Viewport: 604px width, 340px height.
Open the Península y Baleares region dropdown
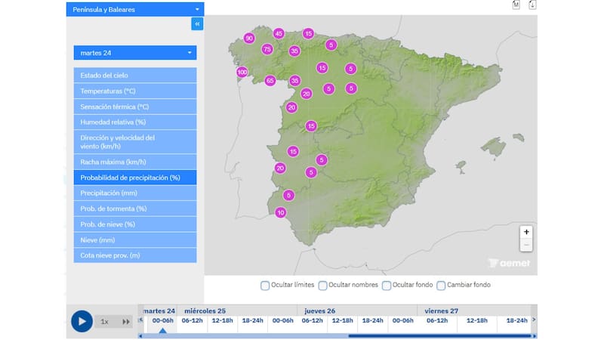(135, 9)
